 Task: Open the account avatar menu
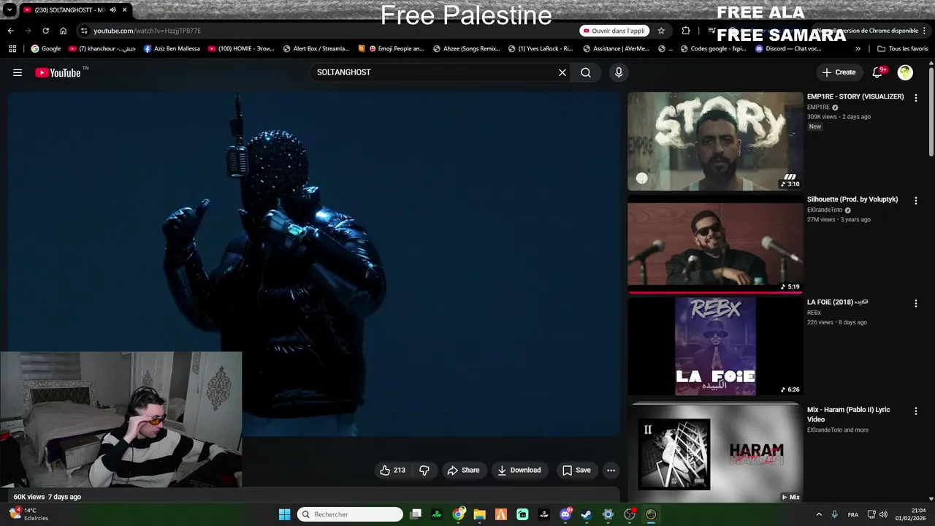905,72
